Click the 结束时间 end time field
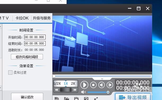This screenshot has height=100, width=162. pyautogui.click(x=35, y=43)
